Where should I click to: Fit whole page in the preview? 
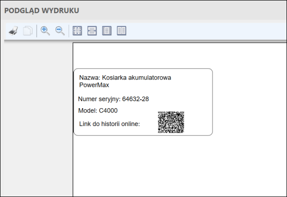tap(77, 31)
